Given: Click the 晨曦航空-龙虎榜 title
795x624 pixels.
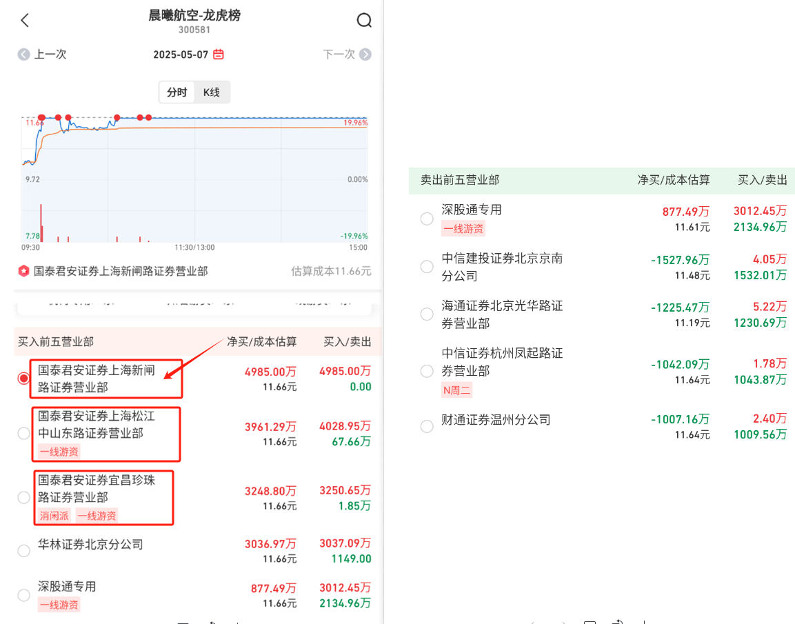Looking at the screenshot, I should pyautogui.click(x=194, y=15).
